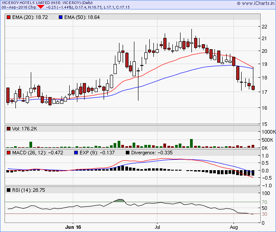Screen dimensions: 276x232
Task: Click the EMA (20): 18.72 label
Action: coord(30,17)
